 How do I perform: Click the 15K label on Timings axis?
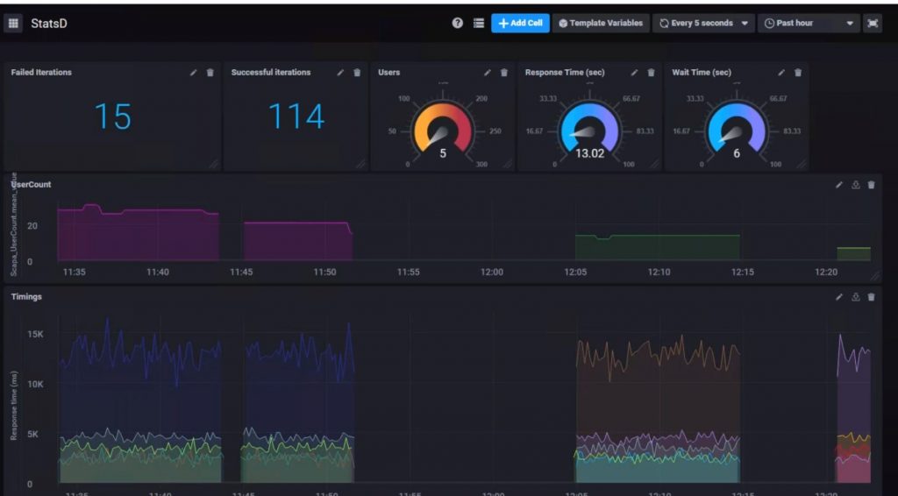pyautogui.click(x=35, y=334)
